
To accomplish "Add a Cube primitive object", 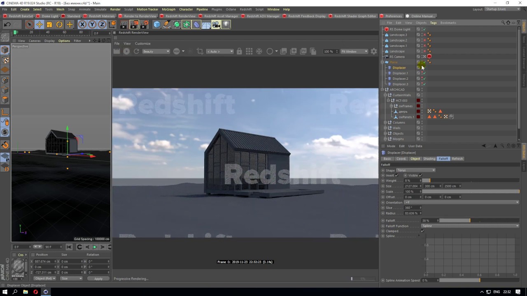I will (x=157, y=25).
